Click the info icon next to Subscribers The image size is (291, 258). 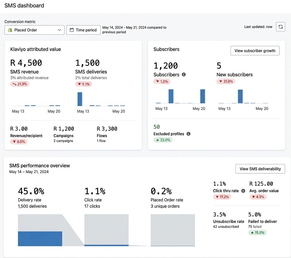[184, 75]
